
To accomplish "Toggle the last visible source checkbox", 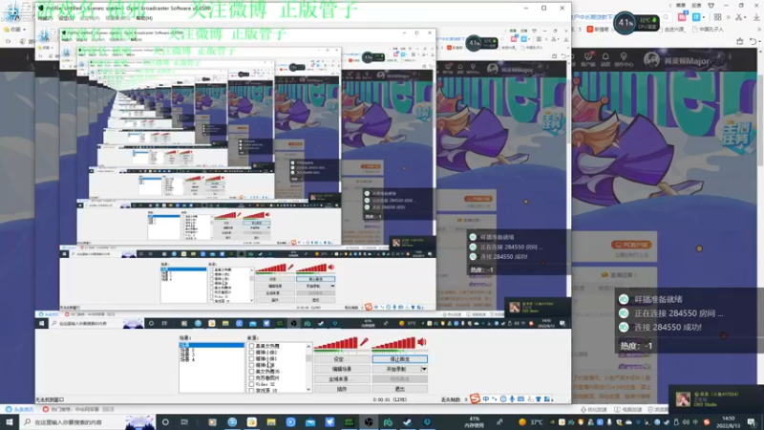I will point(251,390).
